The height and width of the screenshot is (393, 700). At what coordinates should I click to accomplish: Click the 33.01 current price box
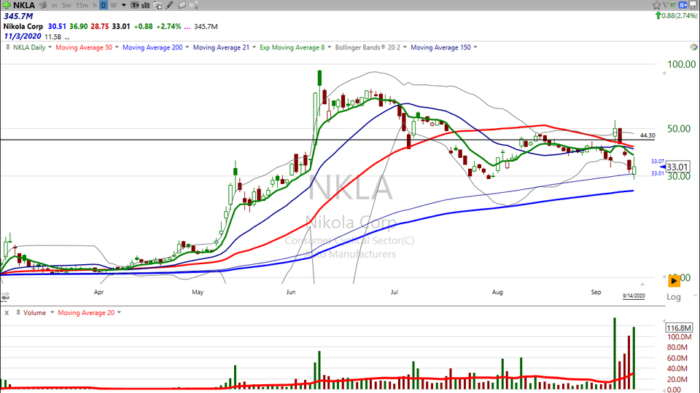677,167
